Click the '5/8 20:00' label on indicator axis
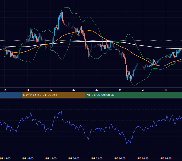 (x=74, y=159)
